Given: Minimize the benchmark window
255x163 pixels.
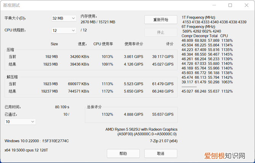Looking at the screenshot, I should tap(212, 5).
